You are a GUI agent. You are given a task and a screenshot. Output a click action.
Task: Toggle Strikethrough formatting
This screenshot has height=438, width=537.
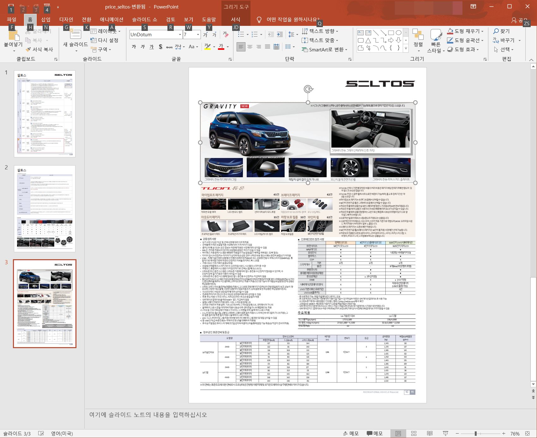tap(169, 47)
